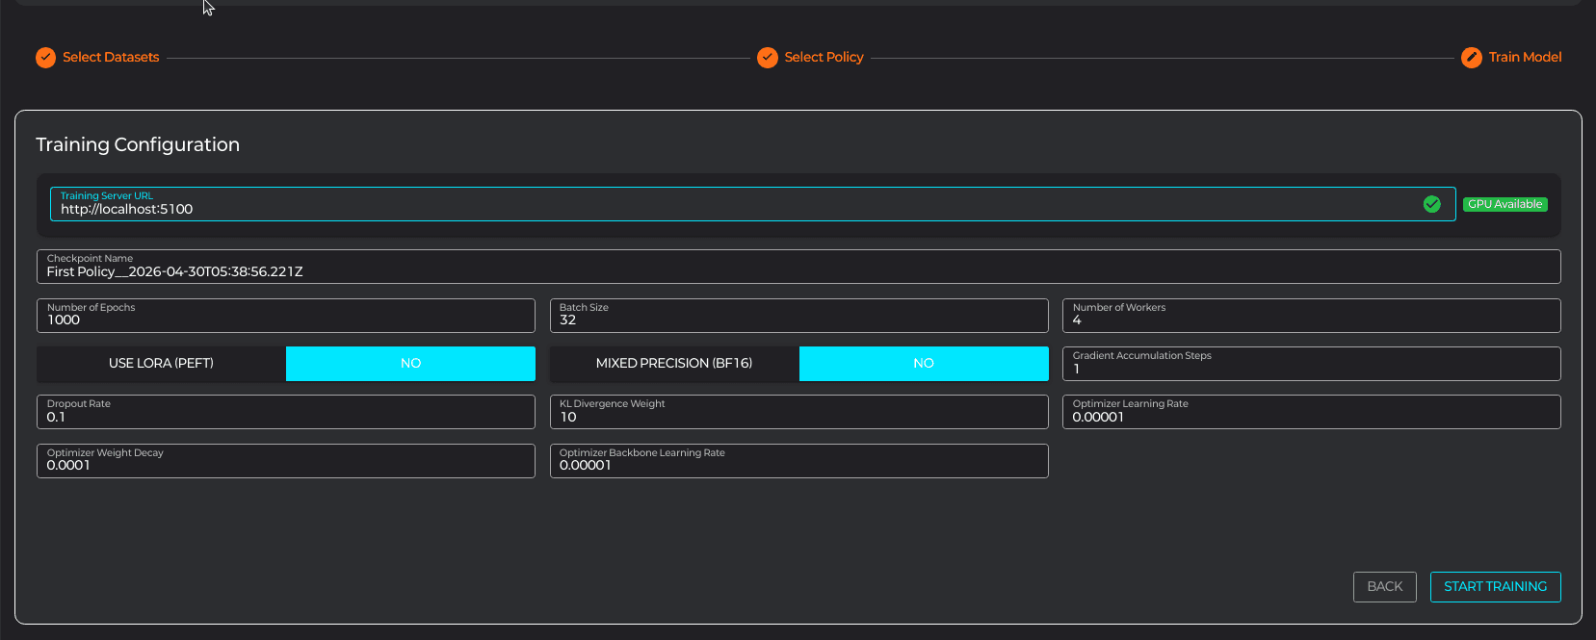Click the Select Datasets checkmark icon

[45, 58]
